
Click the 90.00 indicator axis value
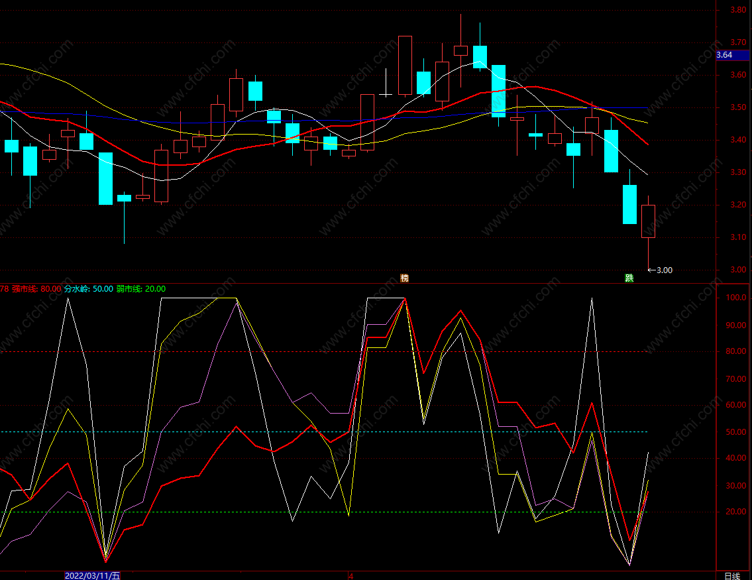[x=736, y=325]
